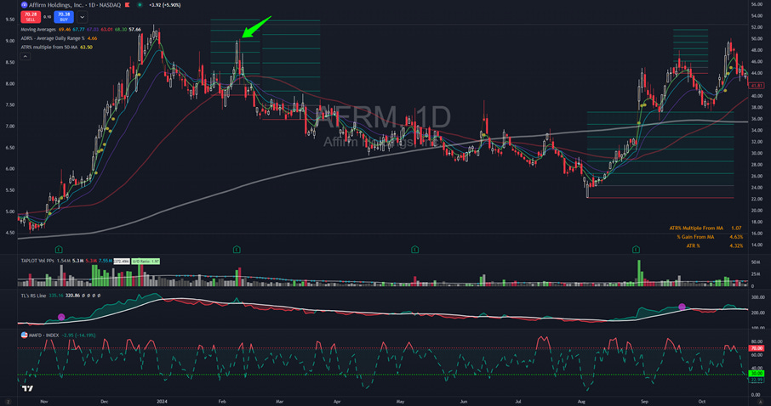
Task: Open the dropdown chevron next to the BUY button
Action: click(x=82, y=17)
